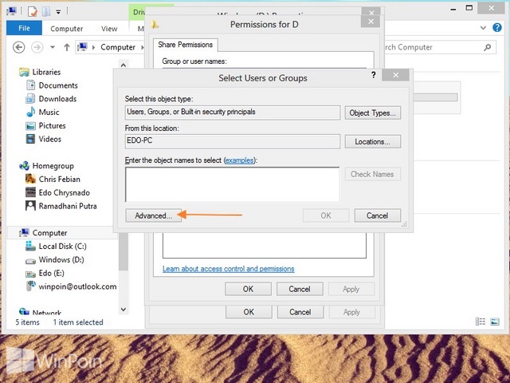Click the navigation pane scroll up arrow
510x383 pixels.
(x=124, y=65)
